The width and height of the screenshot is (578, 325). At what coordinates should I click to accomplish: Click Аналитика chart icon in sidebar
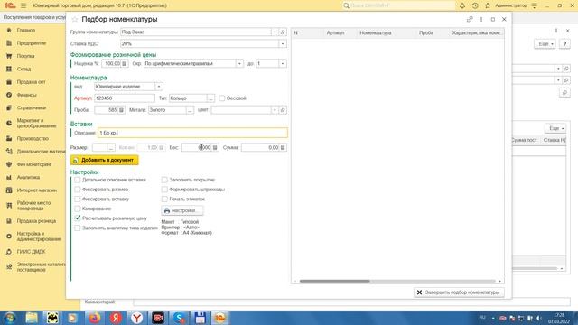click(9, 177)
